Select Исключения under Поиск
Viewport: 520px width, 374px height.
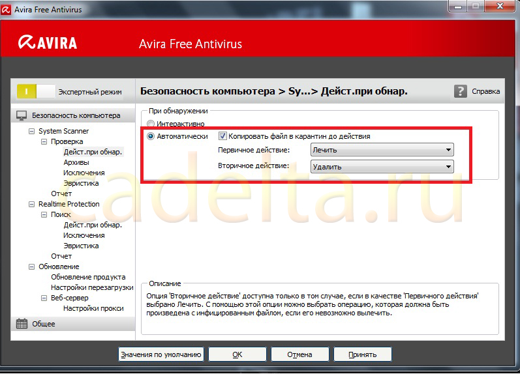click(x=84, y=235)
